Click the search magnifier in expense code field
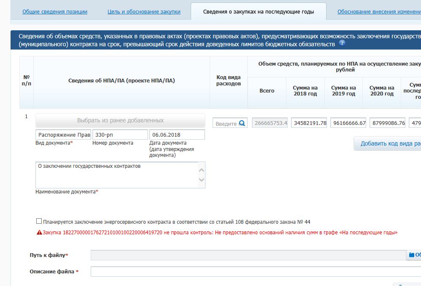421x286 pixels. tap(242, 123)
